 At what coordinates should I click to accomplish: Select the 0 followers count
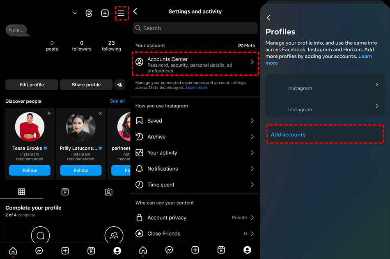(82, 46)
